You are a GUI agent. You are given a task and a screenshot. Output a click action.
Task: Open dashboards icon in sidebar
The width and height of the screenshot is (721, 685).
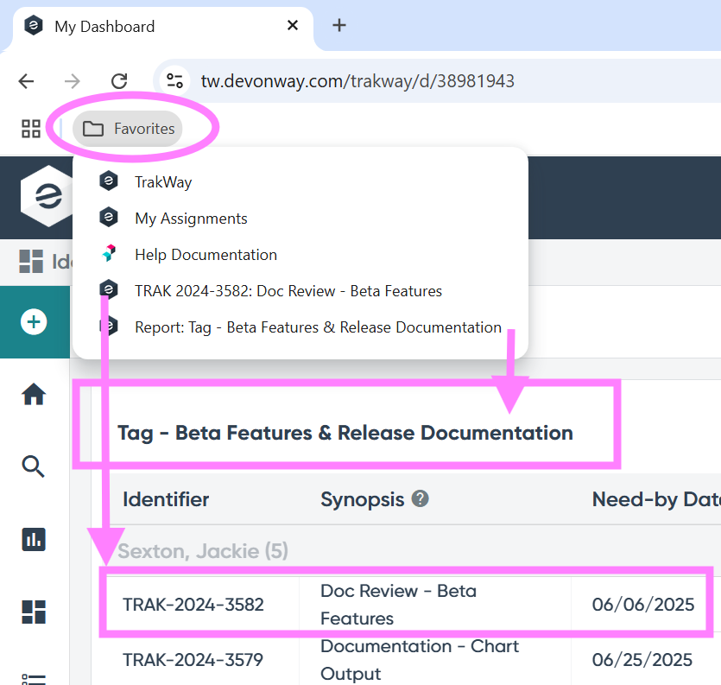coord(34,612)
